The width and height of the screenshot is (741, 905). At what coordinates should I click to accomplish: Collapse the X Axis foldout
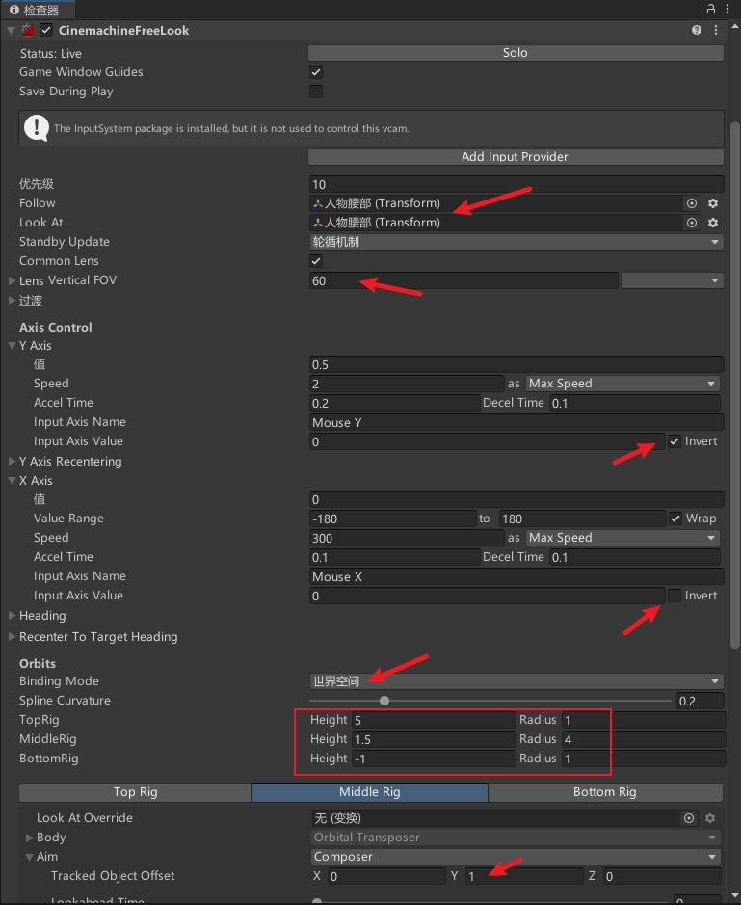point(13,480)
